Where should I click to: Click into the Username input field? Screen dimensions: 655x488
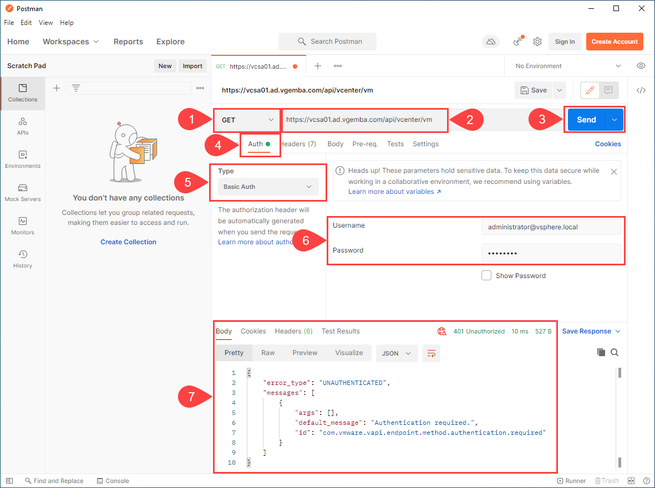coord(551,227)
